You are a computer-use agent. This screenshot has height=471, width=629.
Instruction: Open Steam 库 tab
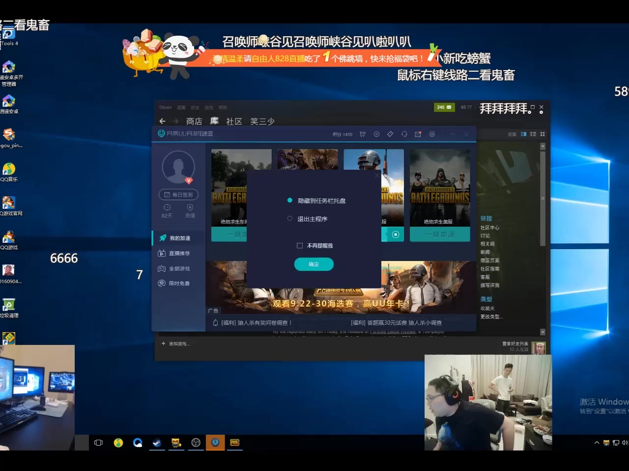[214, 121]
